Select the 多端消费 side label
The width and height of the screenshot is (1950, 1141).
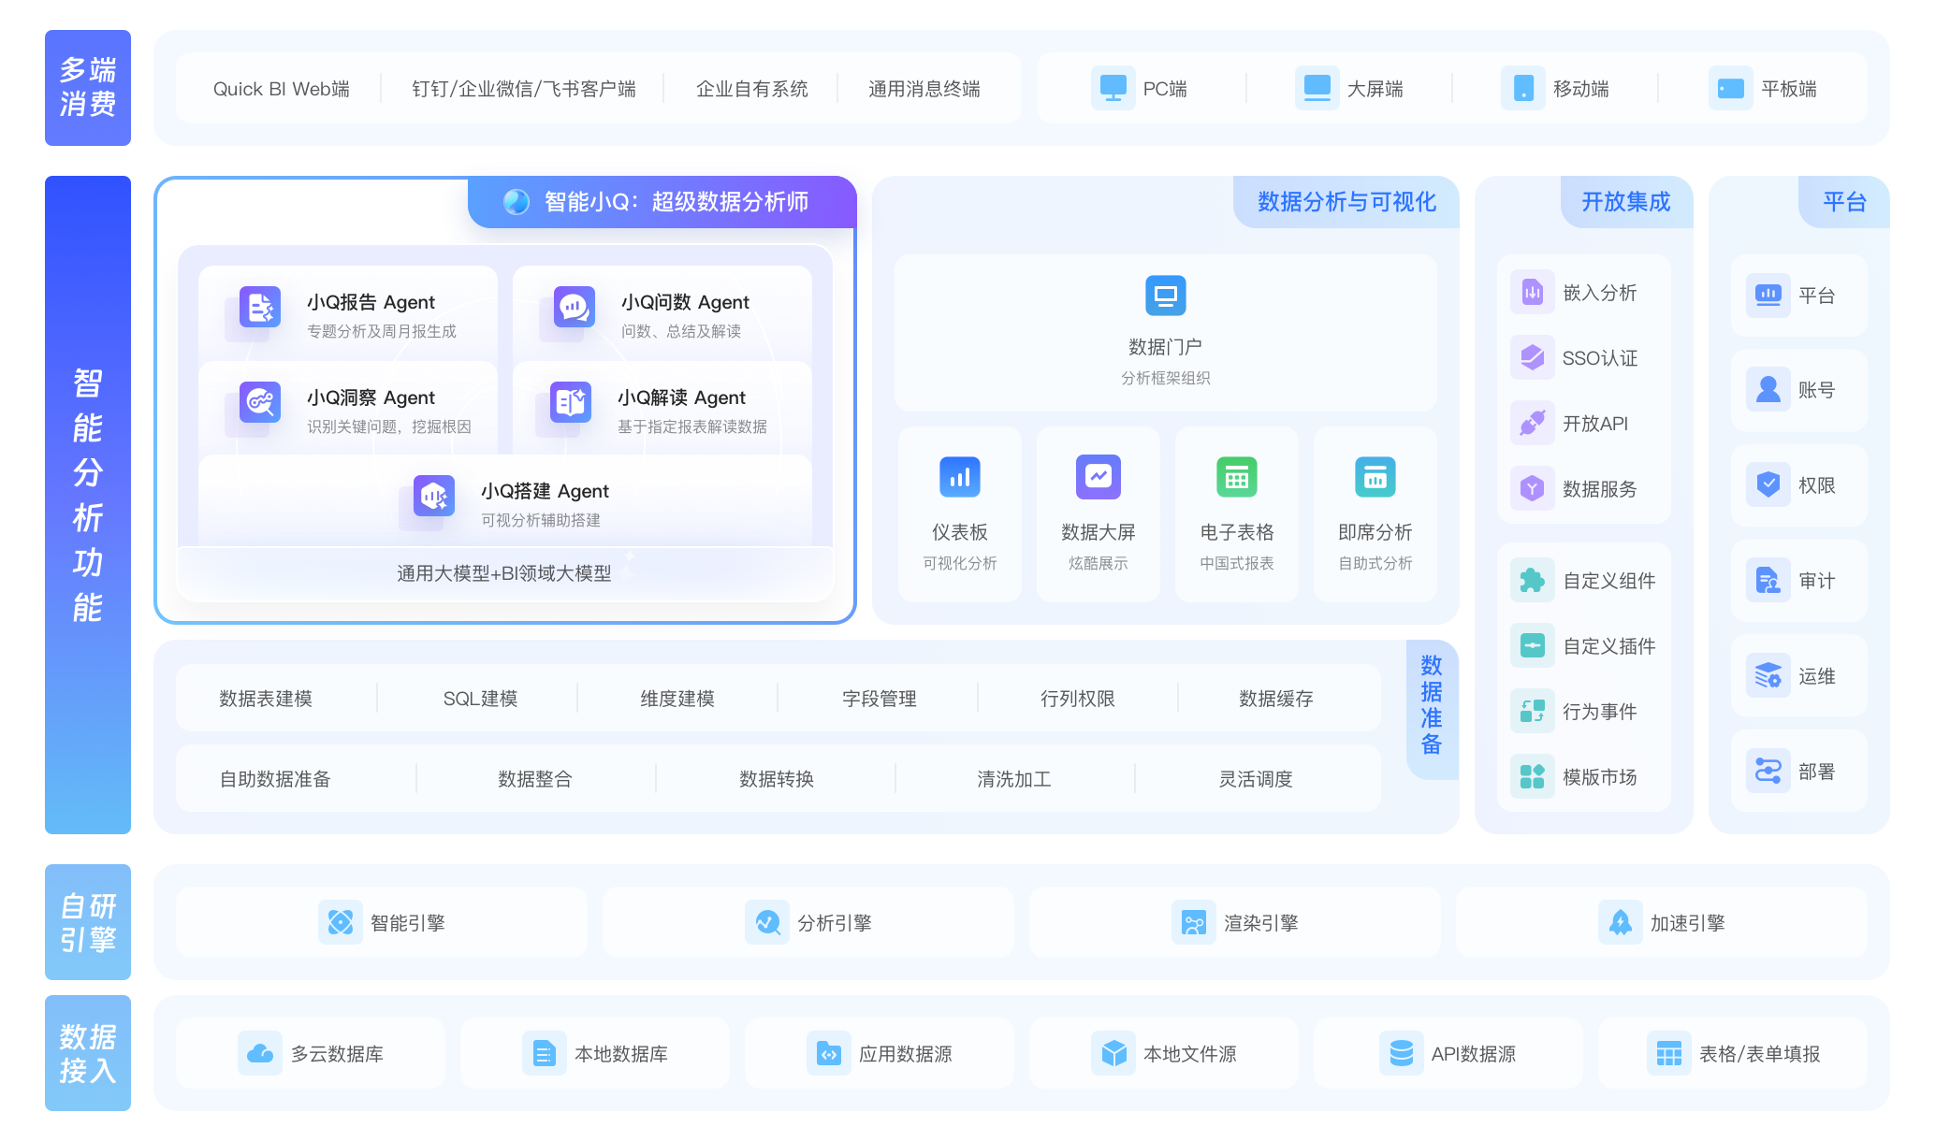(x=88, y=87)
